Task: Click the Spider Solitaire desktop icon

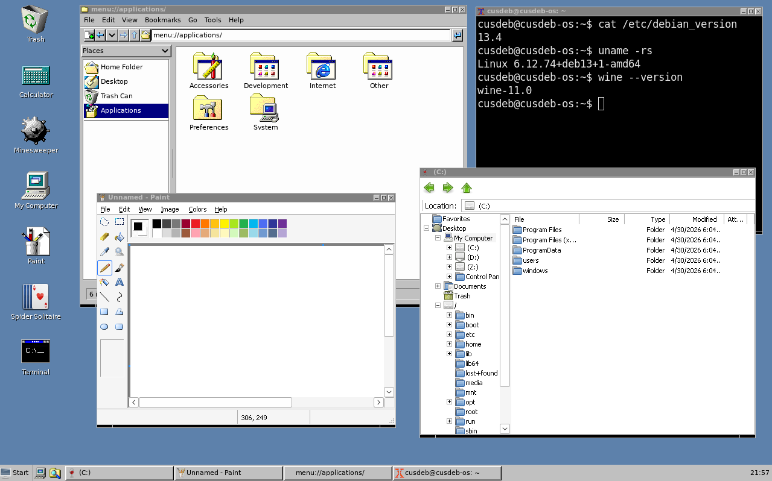Action: (36, 297)
